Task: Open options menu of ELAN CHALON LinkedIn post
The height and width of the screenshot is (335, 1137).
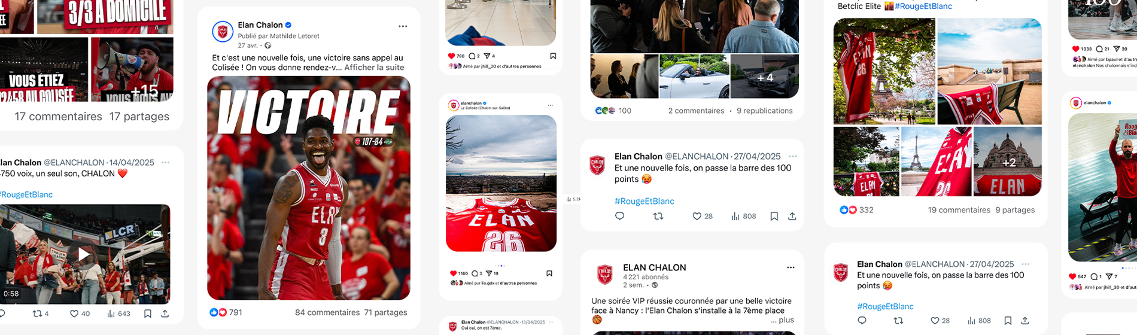Action: pos(791,267)
